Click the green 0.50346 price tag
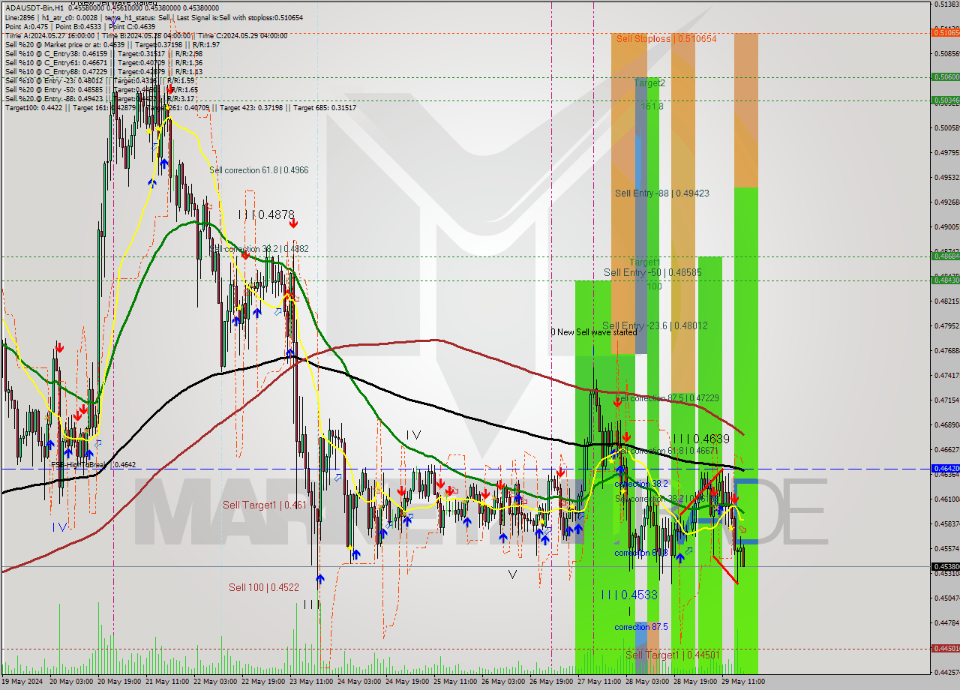The image size is (960, 690). click(945, 100)
